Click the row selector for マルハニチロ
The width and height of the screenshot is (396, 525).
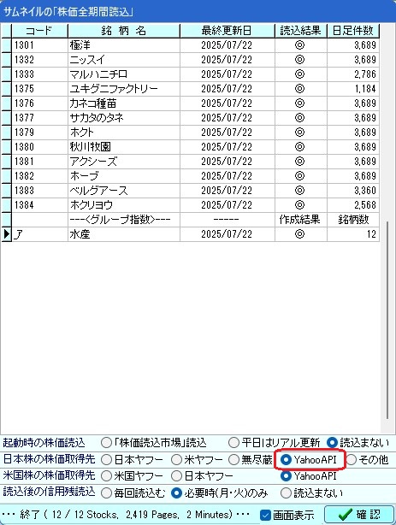pos(6,74)
